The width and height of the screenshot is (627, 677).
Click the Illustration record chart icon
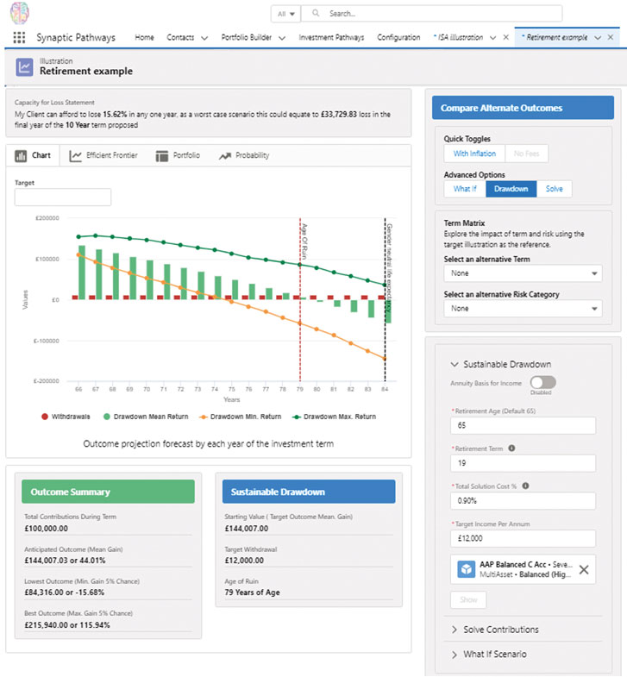click(x=25, y=67)
